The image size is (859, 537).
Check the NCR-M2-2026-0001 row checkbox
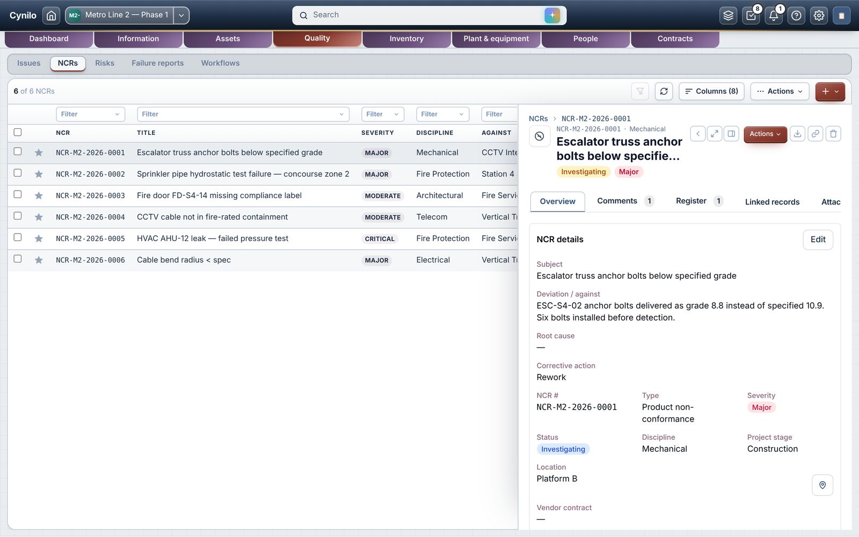point(18,151)
